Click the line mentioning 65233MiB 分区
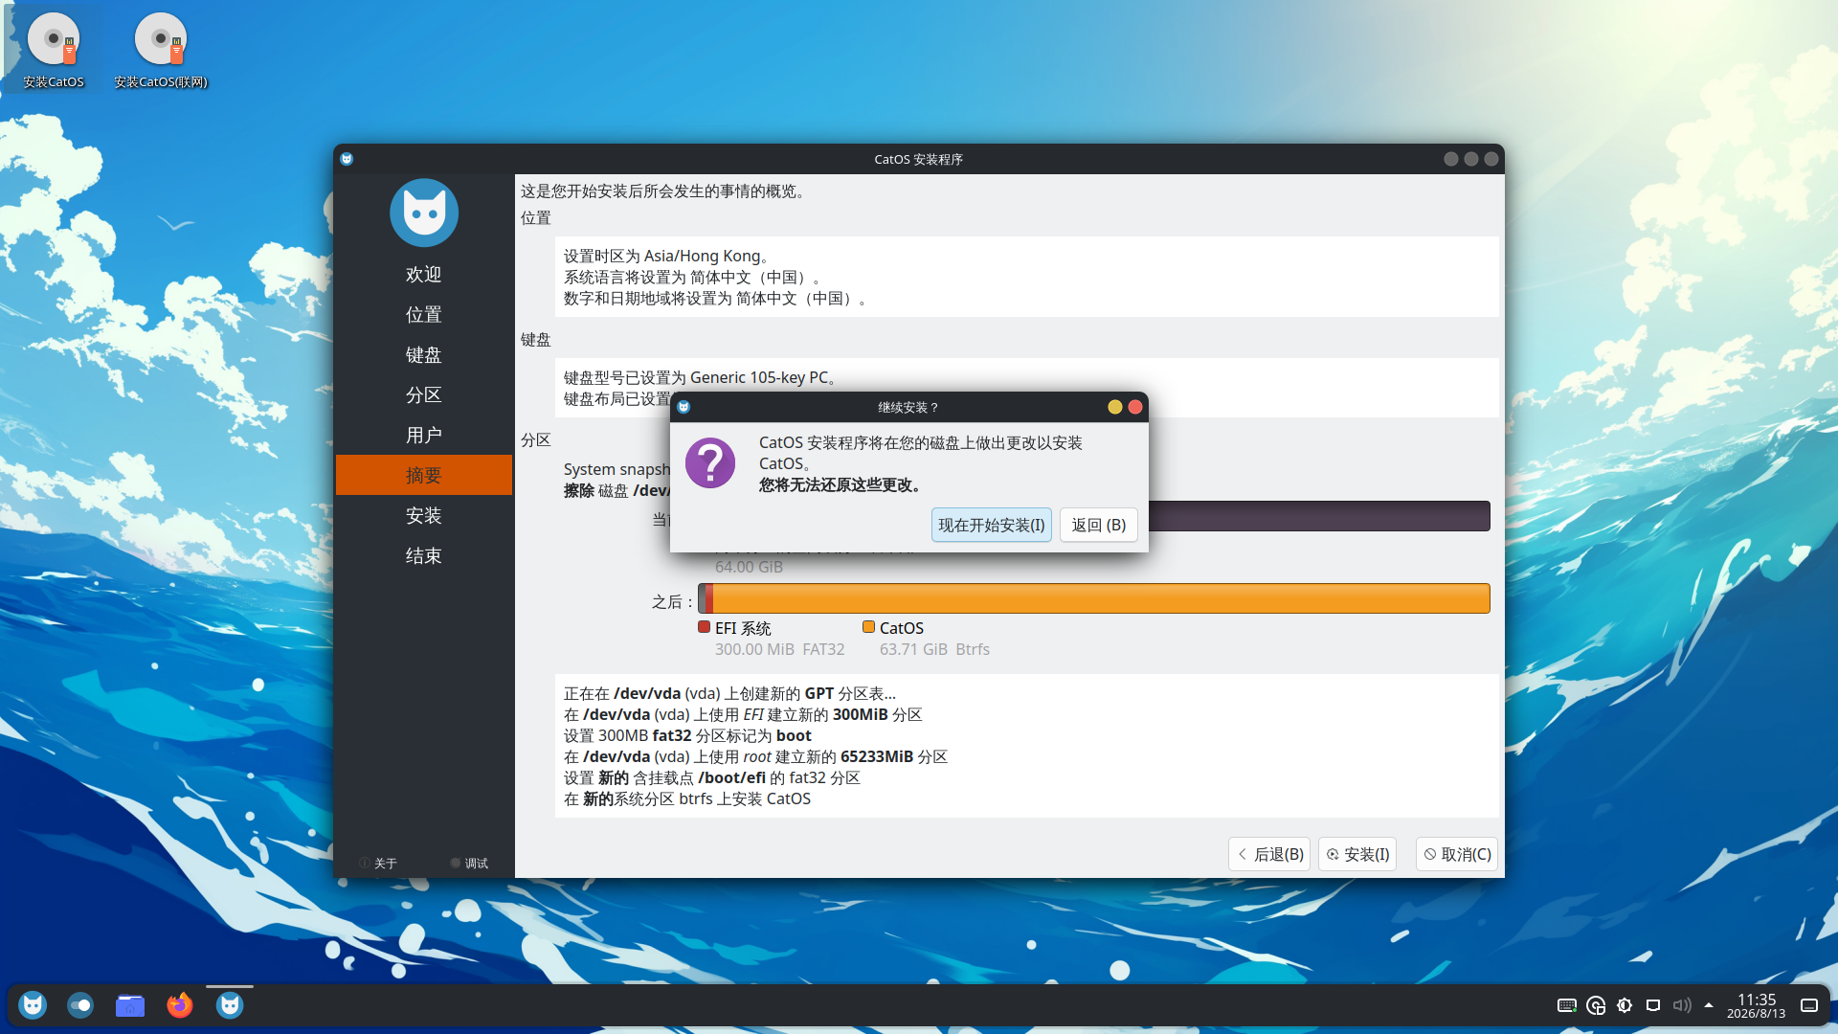 755,757
